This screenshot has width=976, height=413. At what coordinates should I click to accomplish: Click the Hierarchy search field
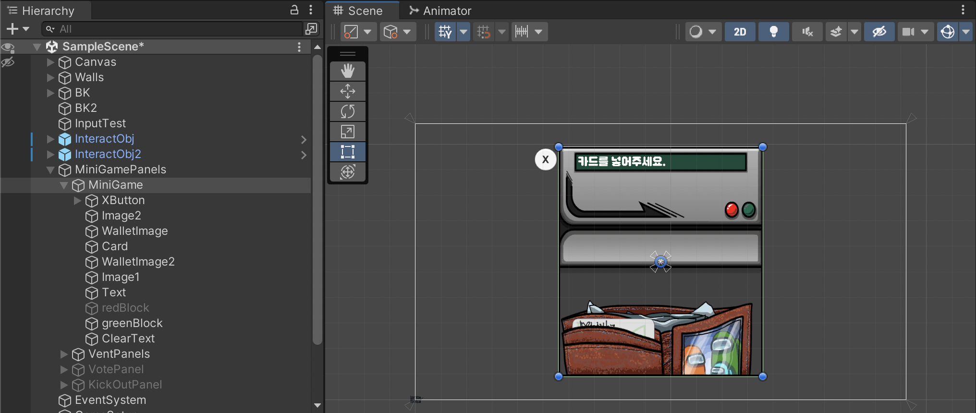(173, 29)
